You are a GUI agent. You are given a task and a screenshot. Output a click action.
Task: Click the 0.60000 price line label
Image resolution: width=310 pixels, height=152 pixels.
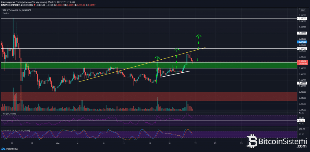(x=302, y=33)
